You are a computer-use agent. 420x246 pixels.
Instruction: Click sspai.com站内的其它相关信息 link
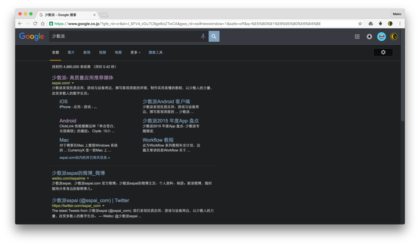click(x=85, y=157)
